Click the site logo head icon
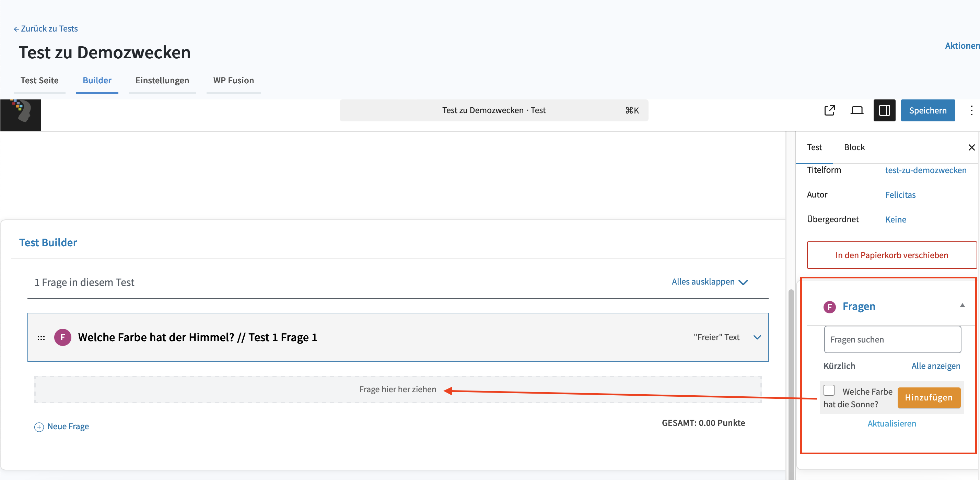This screenshot has width=980, height=480. 21,115
